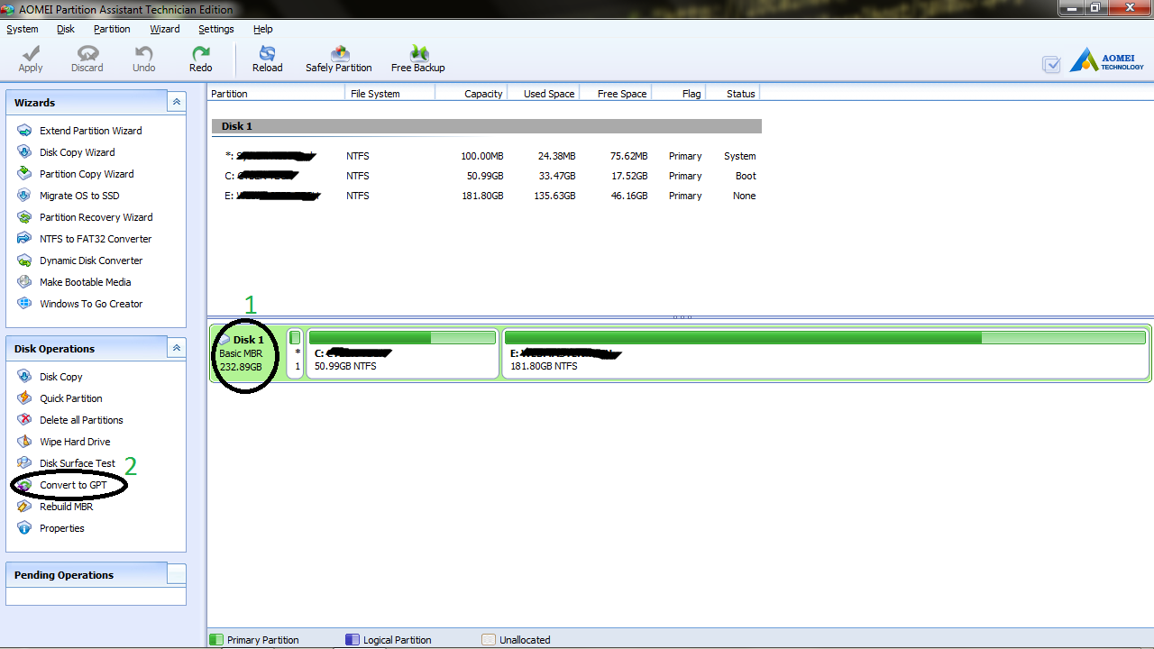1154x649 pixels.
Task: Toggle the Pending Operations panel expander
Action: click(x=177, y=574)
